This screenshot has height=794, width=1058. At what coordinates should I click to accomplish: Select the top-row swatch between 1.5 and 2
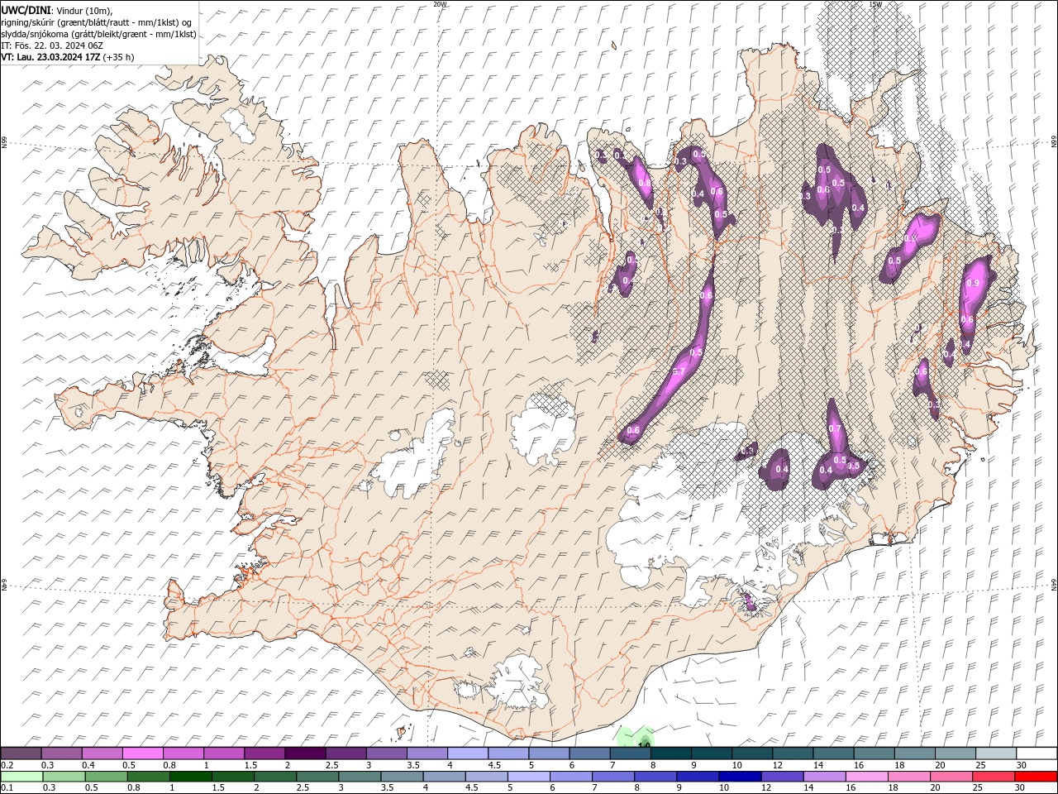tap(264, 753)
